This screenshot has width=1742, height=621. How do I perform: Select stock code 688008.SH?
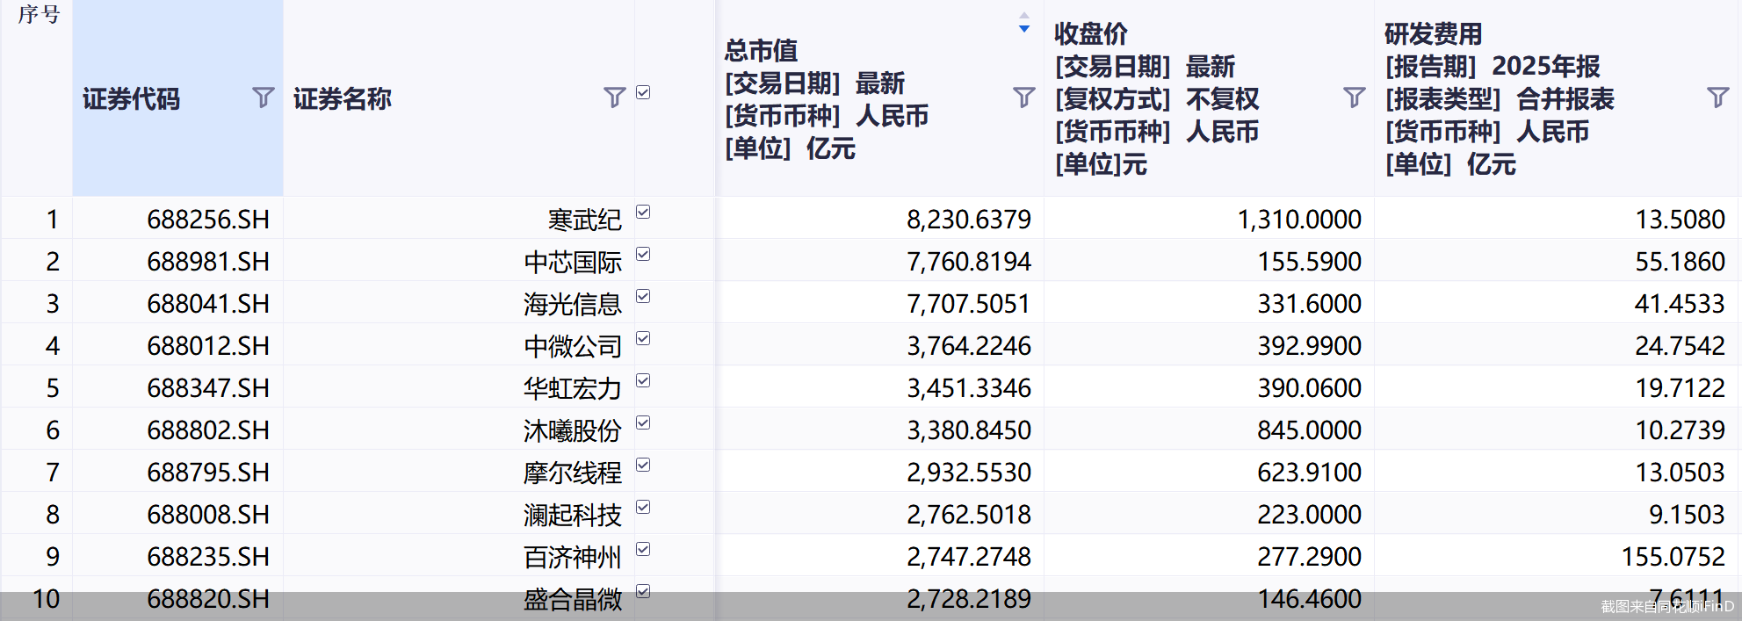[x=208, y=515]
